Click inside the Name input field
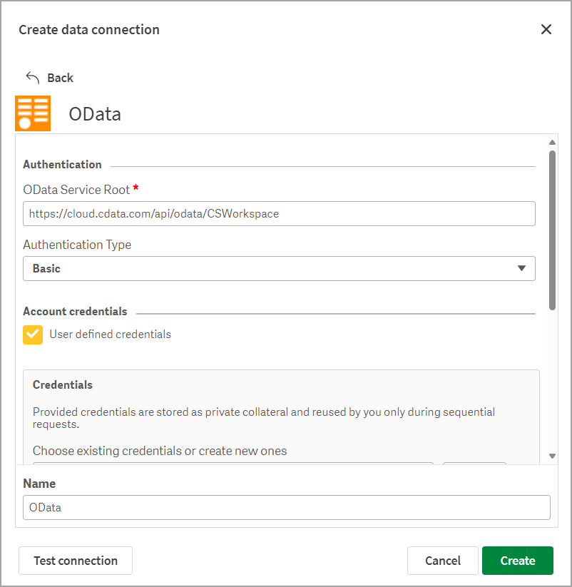Screen dimensions: 572x587 tap(285, 507)
